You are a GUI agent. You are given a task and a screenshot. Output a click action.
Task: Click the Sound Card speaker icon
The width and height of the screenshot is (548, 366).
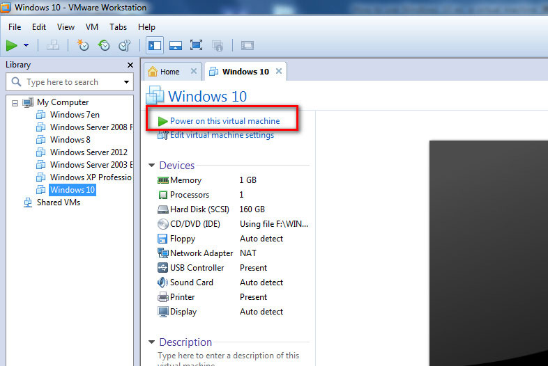(x=163, y=283)
